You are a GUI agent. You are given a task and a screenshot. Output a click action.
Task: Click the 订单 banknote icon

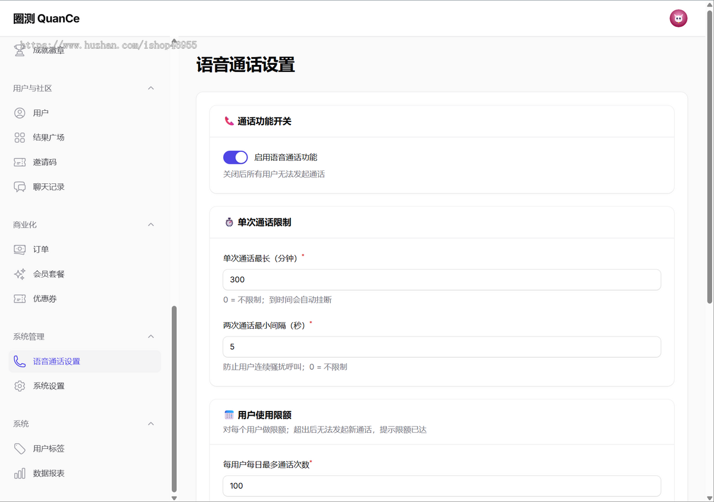(20, 250)
